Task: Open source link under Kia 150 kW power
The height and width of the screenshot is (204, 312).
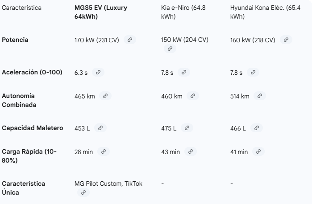Action: tap(170, 49)
